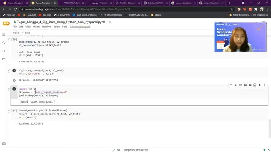Rename notebook title Tugas_Minggu_4_Big_Data
The image size is (271, 152).
point(61,22)
